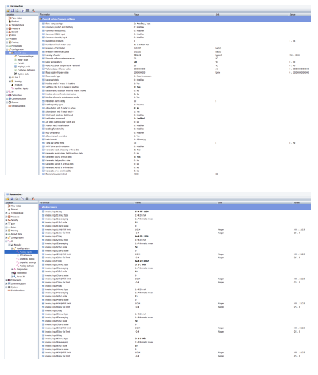
Task: Select the Density of water parameter row
Action: (175, 55)
